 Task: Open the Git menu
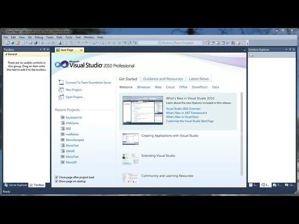tap(30, 37)
